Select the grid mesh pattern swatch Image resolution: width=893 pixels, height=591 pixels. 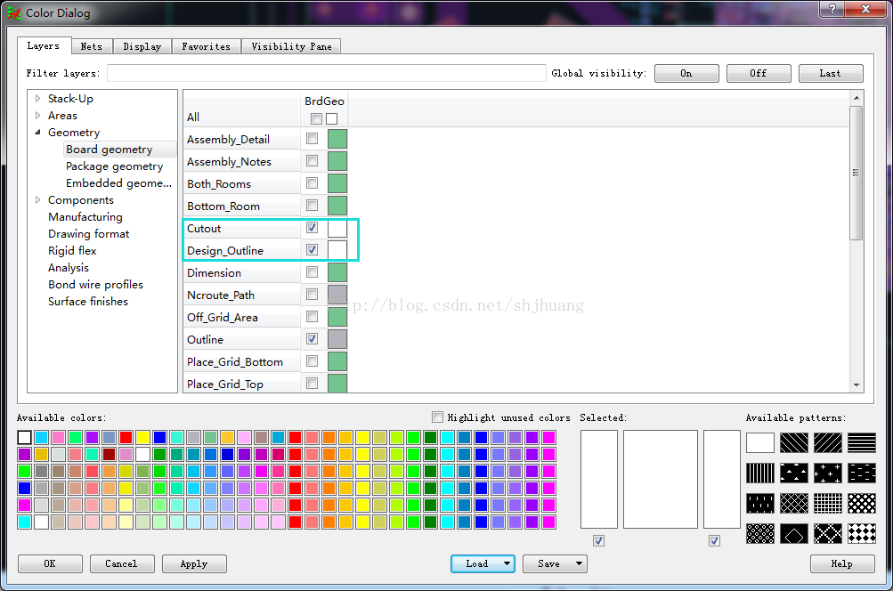click(827, 503)
